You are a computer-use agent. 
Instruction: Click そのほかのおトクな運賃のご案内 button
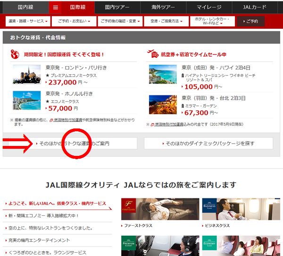pyautogui.click(x=73, y=144)
